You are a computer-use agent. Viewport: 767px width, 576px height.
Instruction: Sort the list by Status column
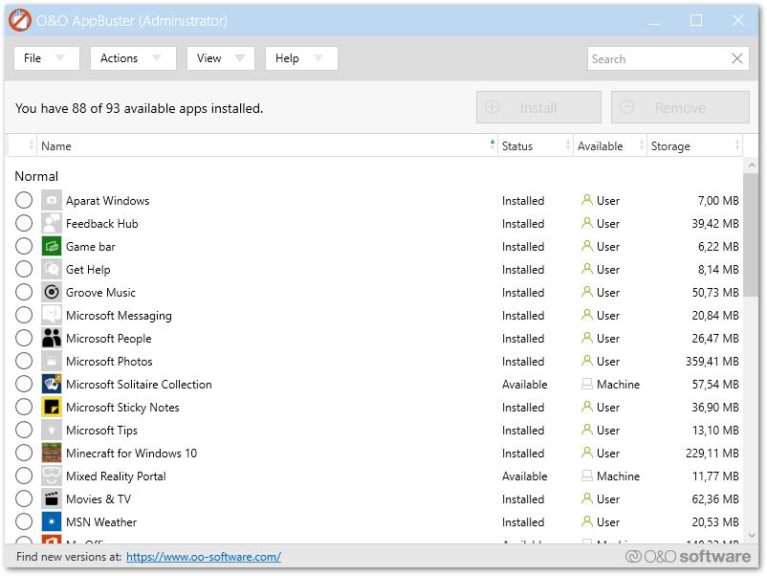click(x=536, y=145)
